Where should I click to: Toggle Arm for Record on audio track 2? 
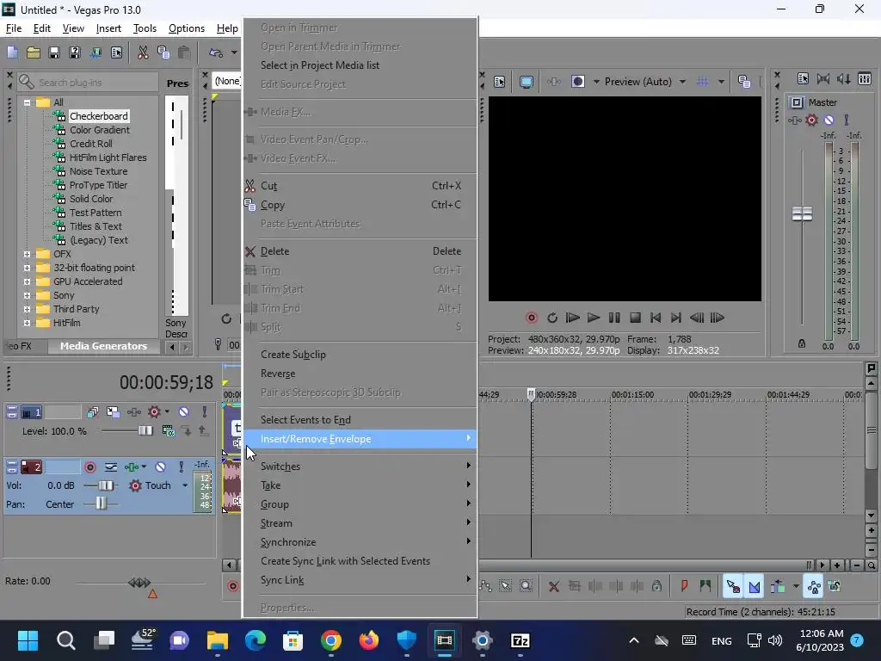(x=89, y=467)
